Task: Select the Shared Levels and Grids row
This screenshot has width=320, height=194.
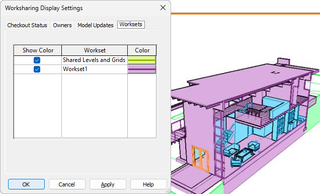Action: (94, 60)
